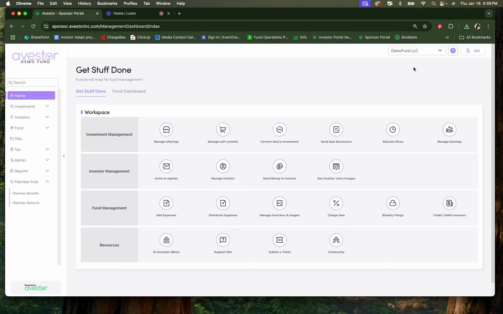Expand the Reports sidebar menu
Screen dimensions: 503x314
point(31,171)
